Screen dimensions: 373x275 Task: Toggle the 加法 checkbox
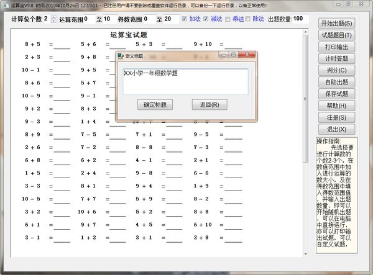pyautogui.click(x=184, y=19)
